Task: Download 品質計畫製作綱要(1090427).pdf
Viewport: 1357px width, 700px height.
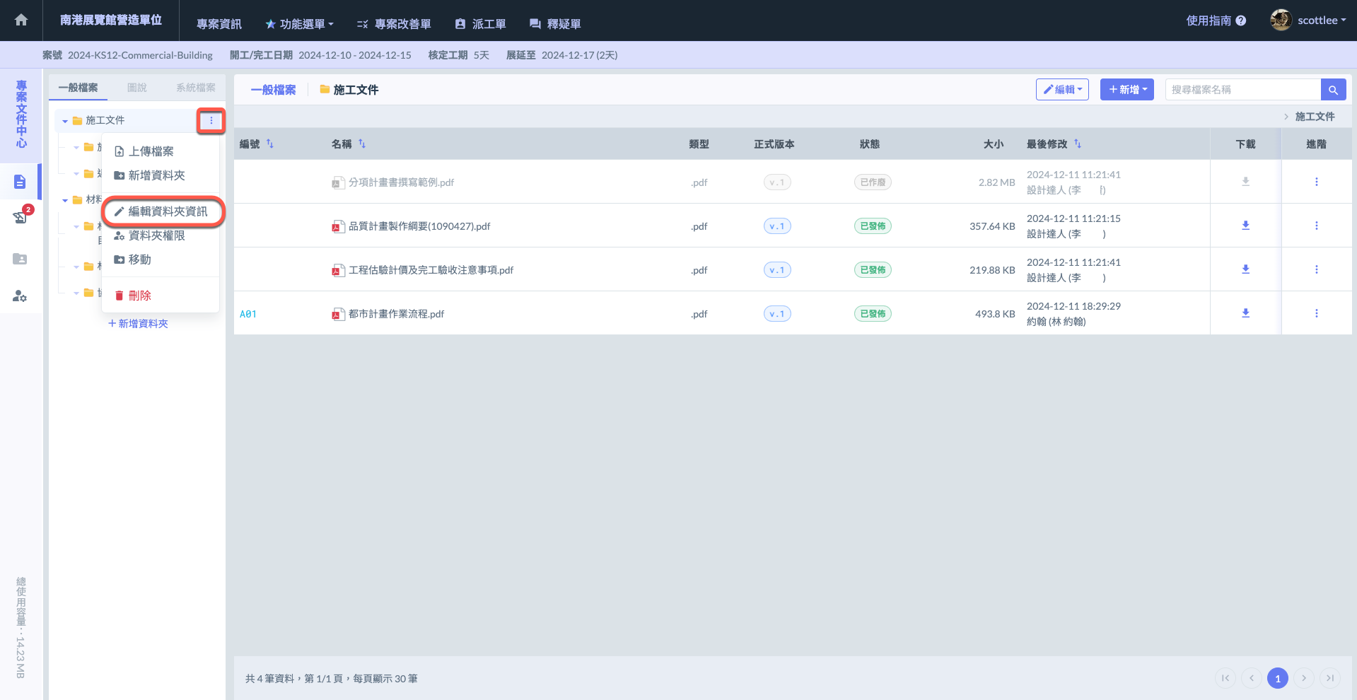Action: [1245, 226]
